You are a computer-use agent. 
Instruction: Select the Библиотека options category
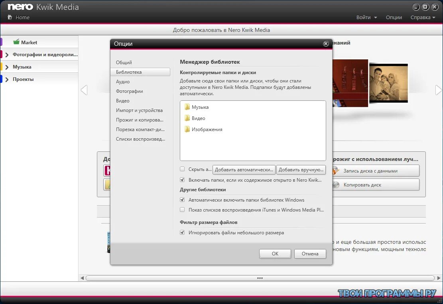click(x=140, y=72)
